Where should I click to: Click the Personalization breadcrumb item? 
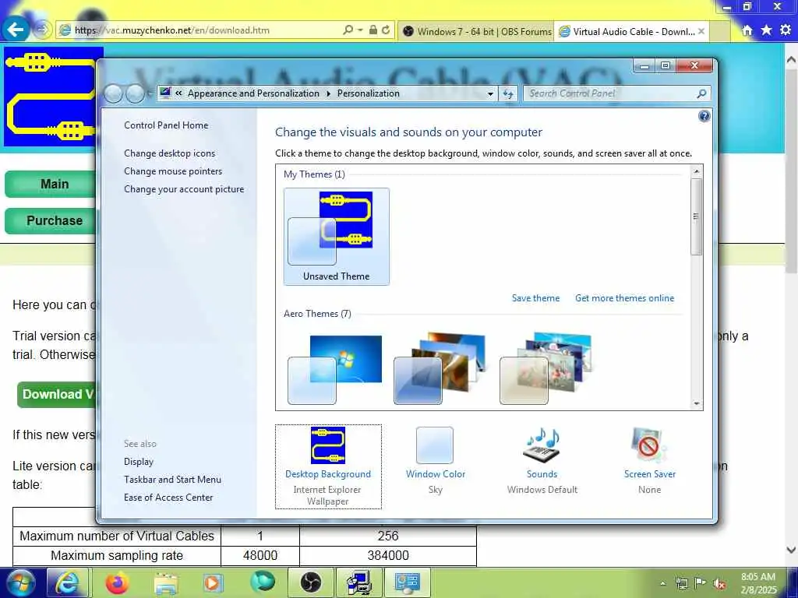pyautogui.click(x=369, y=93)
